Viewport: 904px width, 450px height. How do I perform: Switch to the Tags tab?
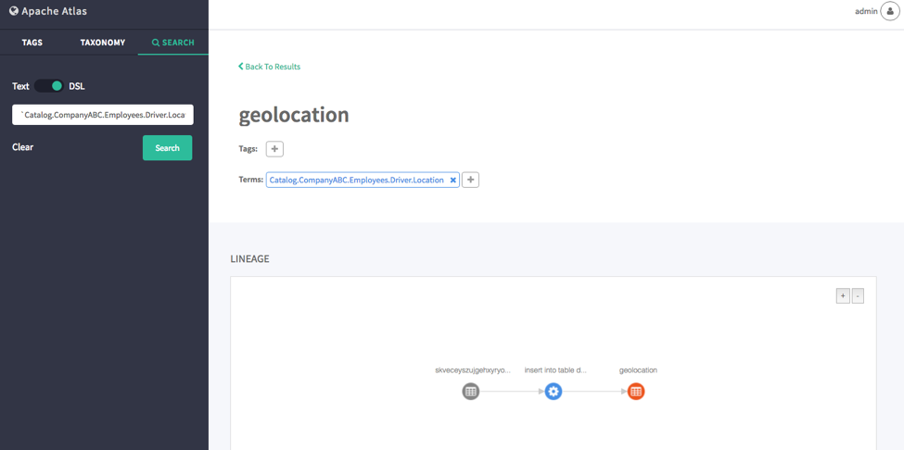pos(32,43)
